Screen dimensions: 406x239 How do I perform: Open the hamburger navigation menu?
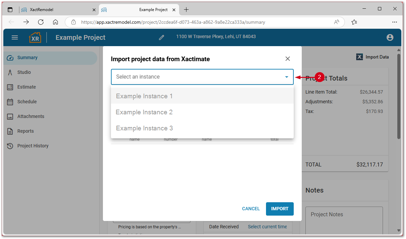click(x=15, y=37)
